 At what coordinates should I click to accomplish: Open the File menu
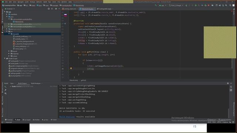tap(6, 2)
